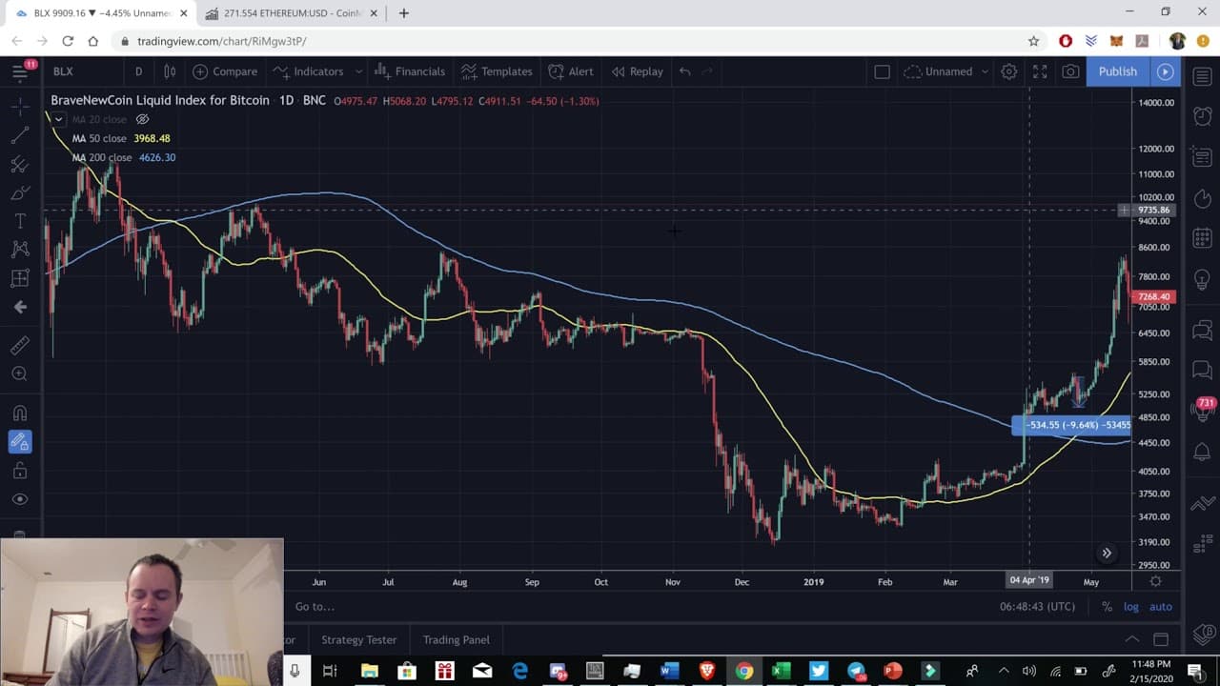Bookmark this page with star icon
Screen dimensions: 1220x686
tap(1033, 41)
